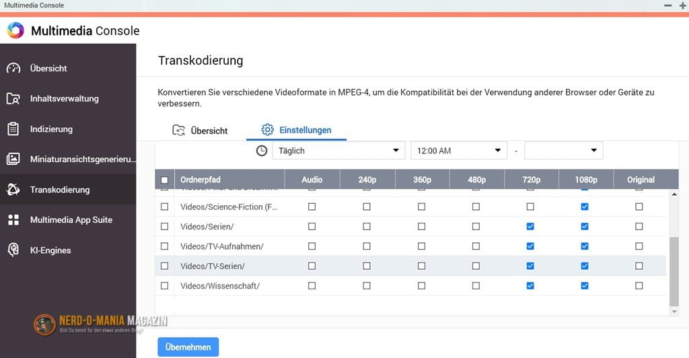Enable 240p for Videos/Serien/

pyautogui.click(x=367, y=226)
